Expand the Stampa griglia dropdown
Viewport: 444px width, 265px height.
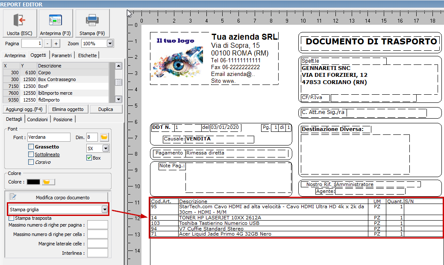click(x=105, y=209)
